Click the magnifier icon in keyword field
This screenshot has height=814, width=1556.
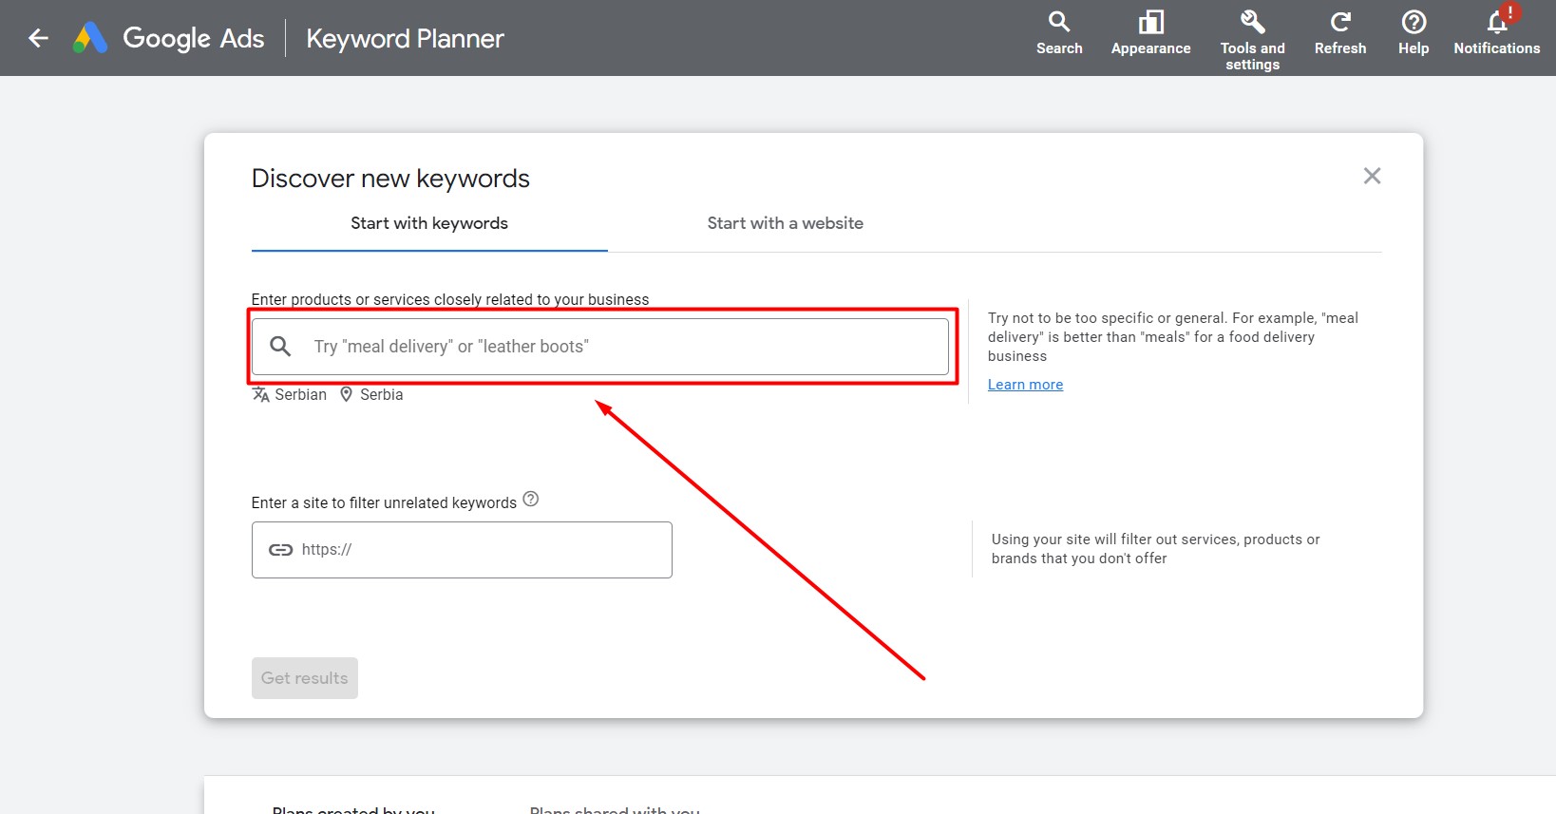[280, 347]
